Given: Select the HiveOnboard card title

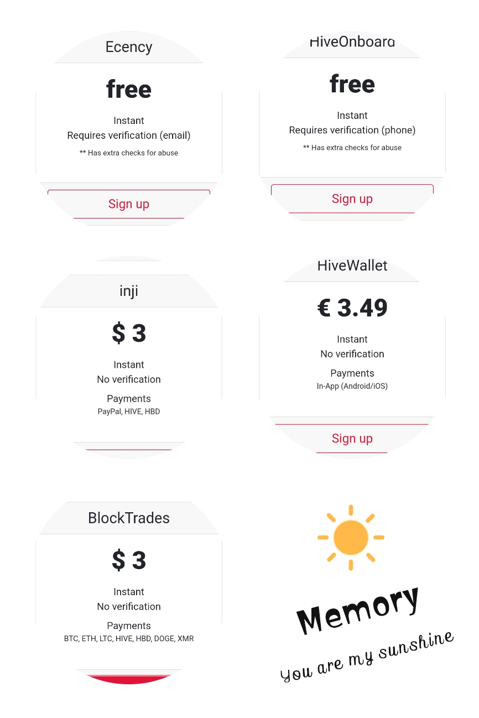Looking at the screenshot, I should tap(352, 42).
